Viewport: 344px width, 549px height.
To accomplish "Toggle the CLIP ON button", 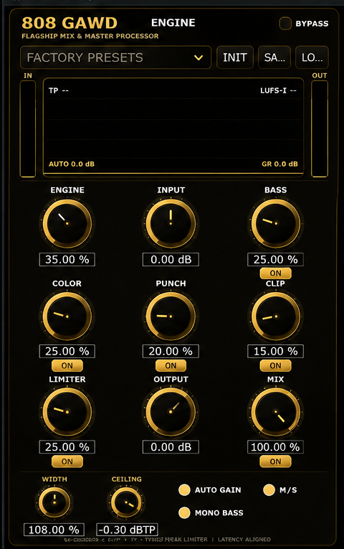I will [275, 365].
